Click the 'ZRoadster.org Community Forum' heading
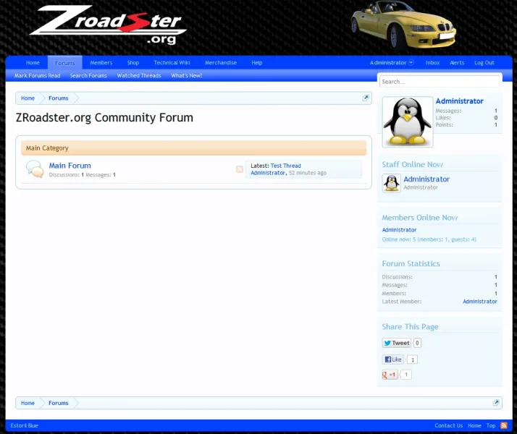Viewport: 517px width, 434px height. (104, 118)
